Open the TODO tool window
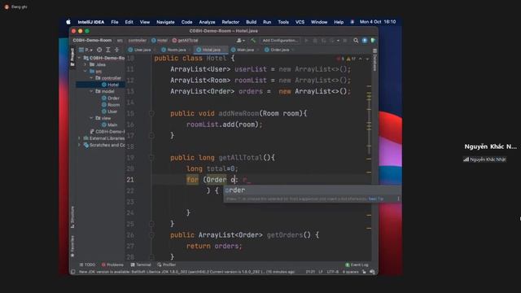The width and height of the screenshot is (521, 293). (87, 265)
